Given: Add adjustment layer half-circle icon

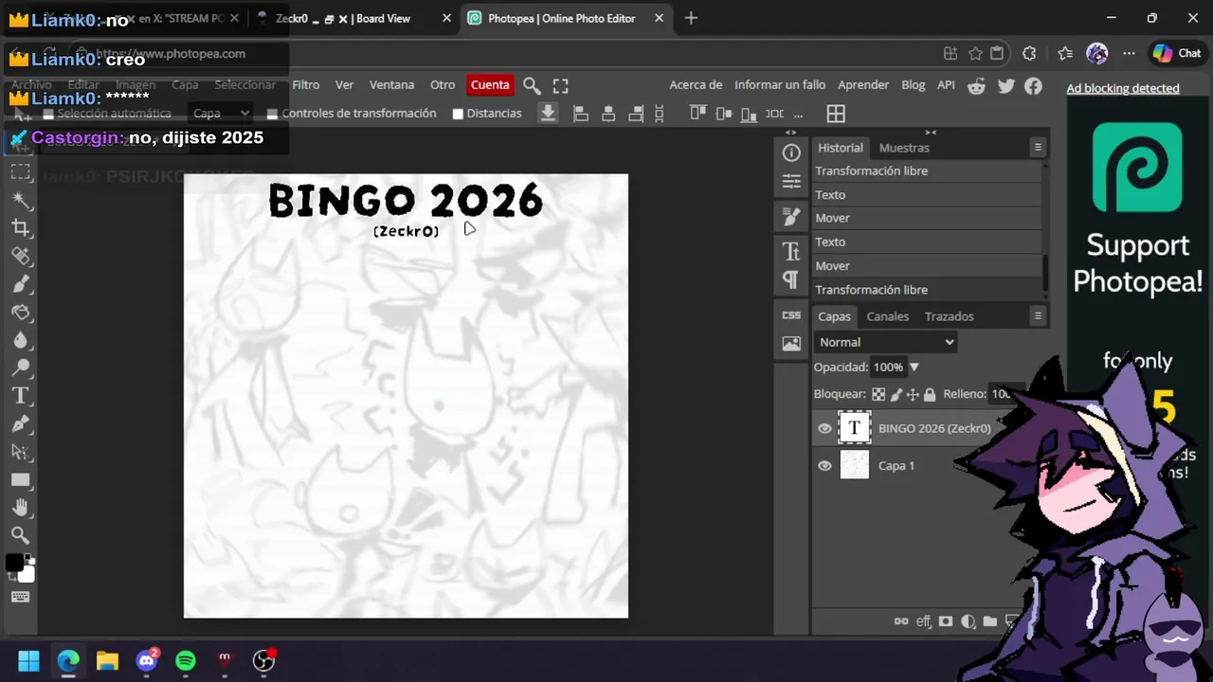Looking at the screenshot, I should pyautogui.click(x=968, y=621).
